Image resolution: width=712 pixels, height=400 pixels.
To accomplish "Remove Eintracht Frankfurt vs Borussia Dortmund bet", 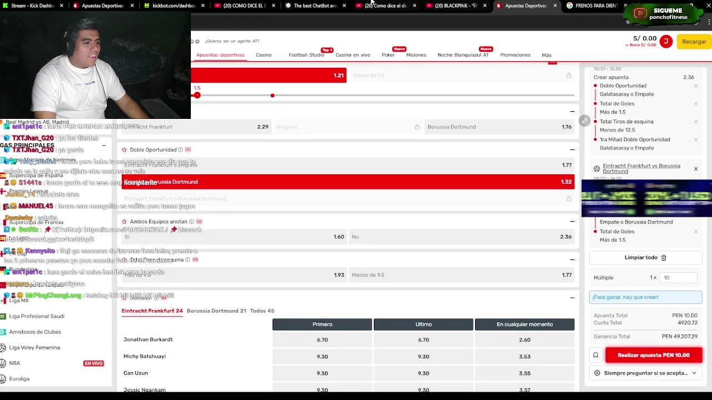I will [695, 168].
